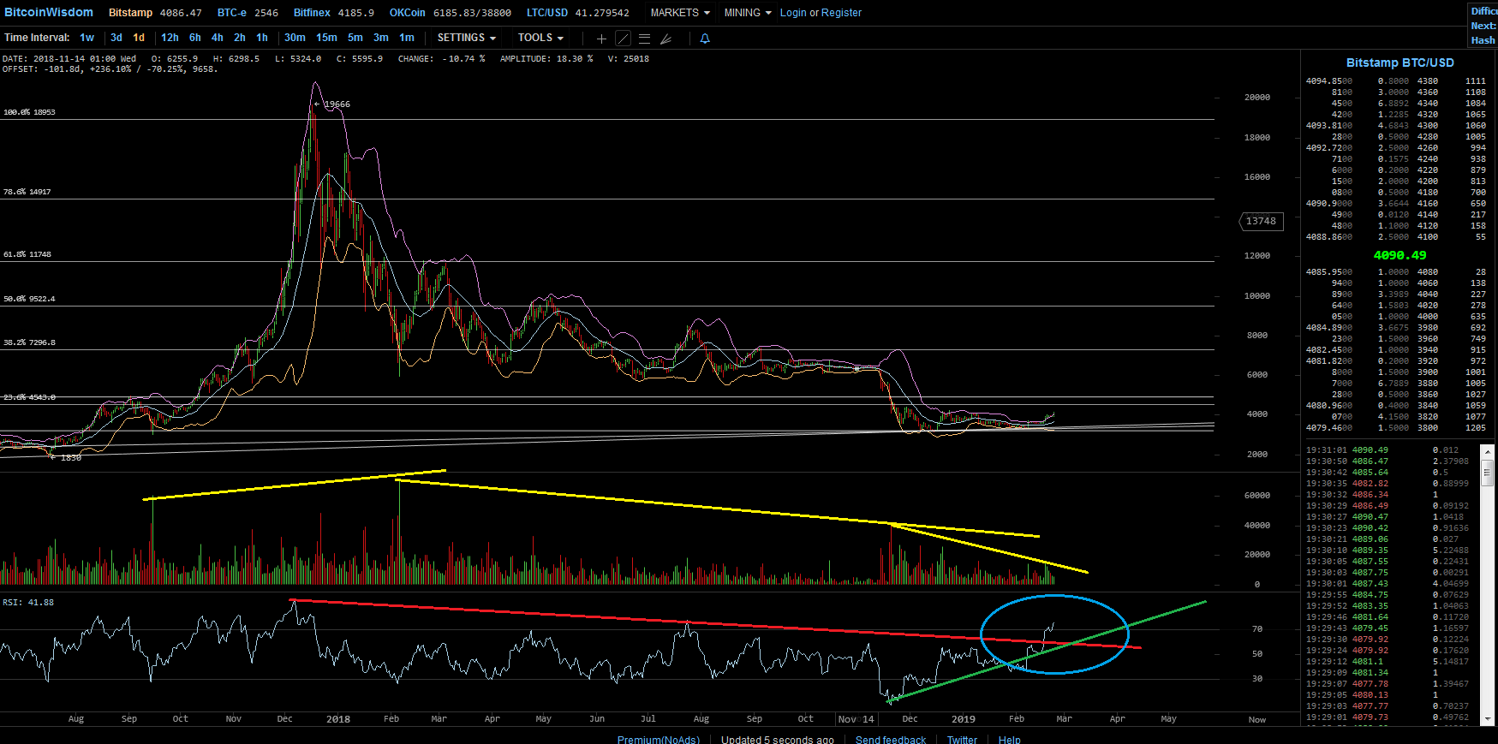Select the horizontal Fibonacci lines tool
This screenshot has width=1498, height=744.
(645, 39)
